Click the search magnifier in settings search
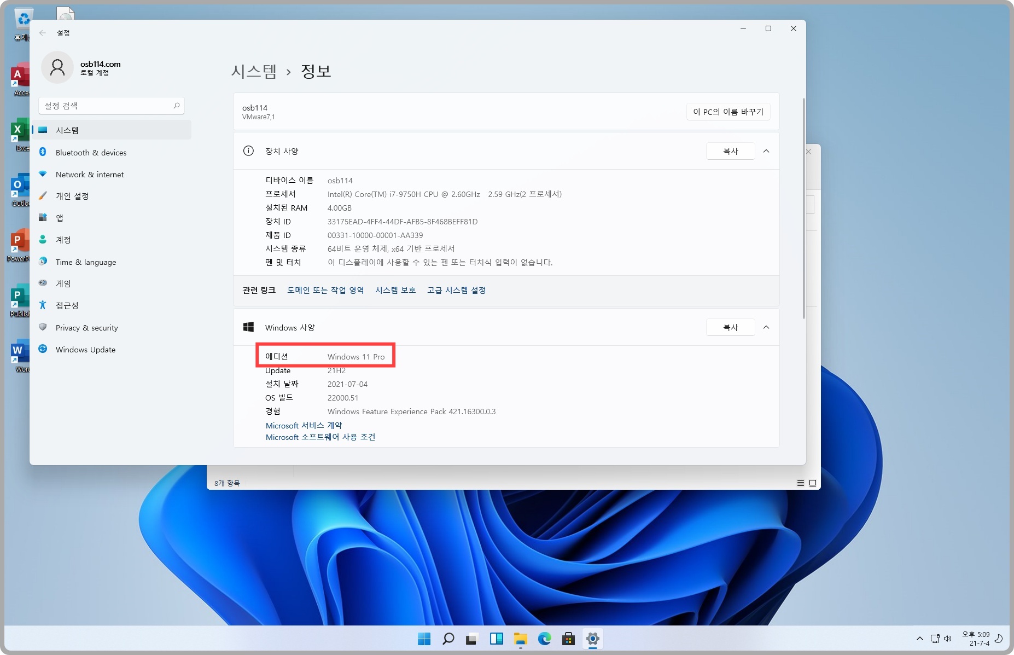The height and width of the screenshot is (655, 1014). click(x=177, y=106)
